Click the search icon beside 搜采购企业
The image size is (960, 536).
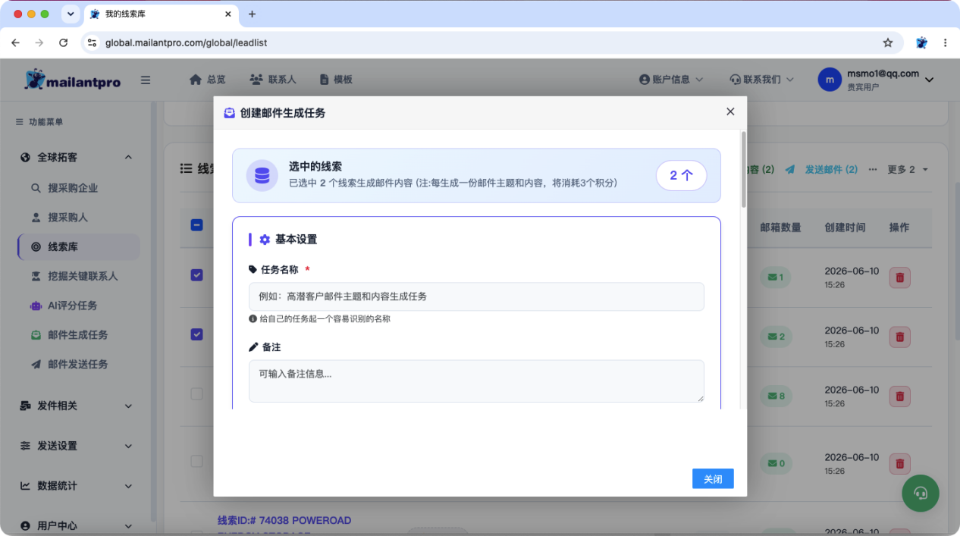tap(36, 188)
